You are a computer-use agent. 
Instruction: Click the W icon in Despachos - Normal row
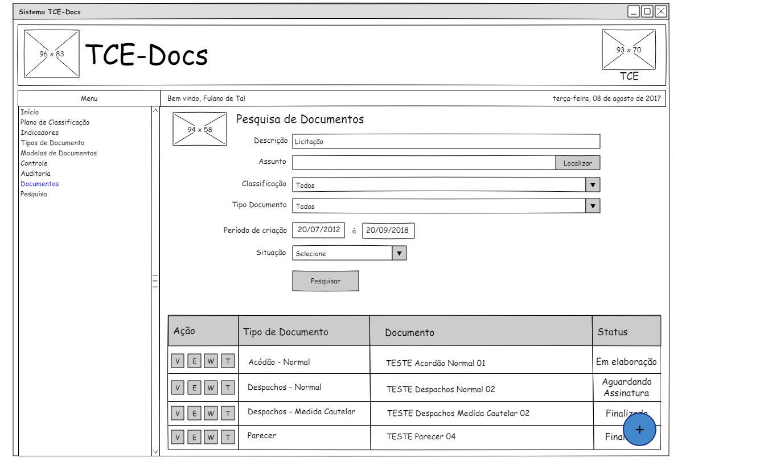211,387
